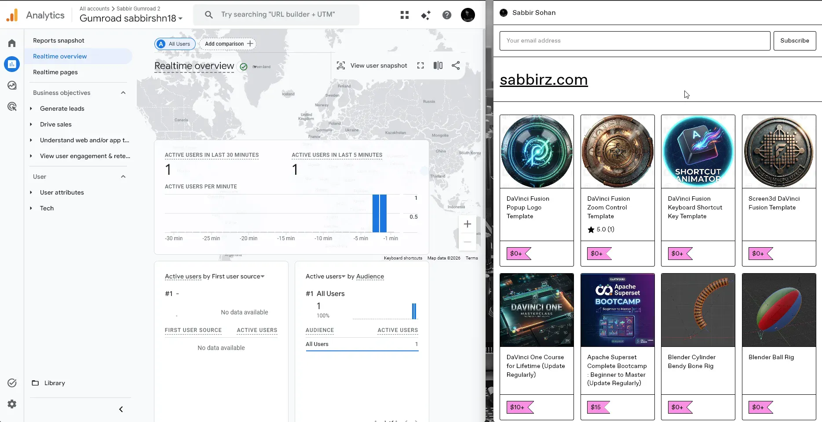
Task: Collapse the Business objectives section
Action: [x=123, y=93]
